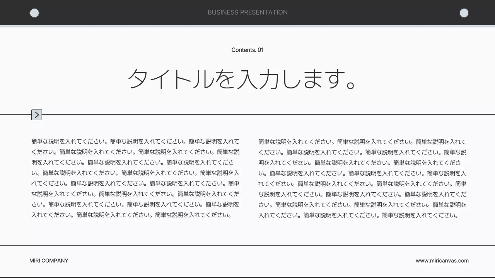Click the dark bar at the bottom edge
Image resolution: width=495 pixels, height=278 pixels.
pyautogui.click(x=247, y=277)
